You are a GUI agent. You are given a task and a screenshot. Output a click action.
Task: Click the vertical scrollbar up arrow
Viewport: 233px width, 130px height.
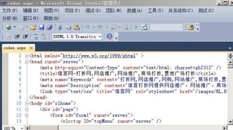[x=230, y=62]
